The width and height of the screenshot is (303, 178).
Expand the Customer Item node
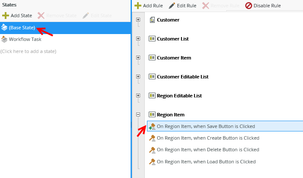[x=138, y=58]
